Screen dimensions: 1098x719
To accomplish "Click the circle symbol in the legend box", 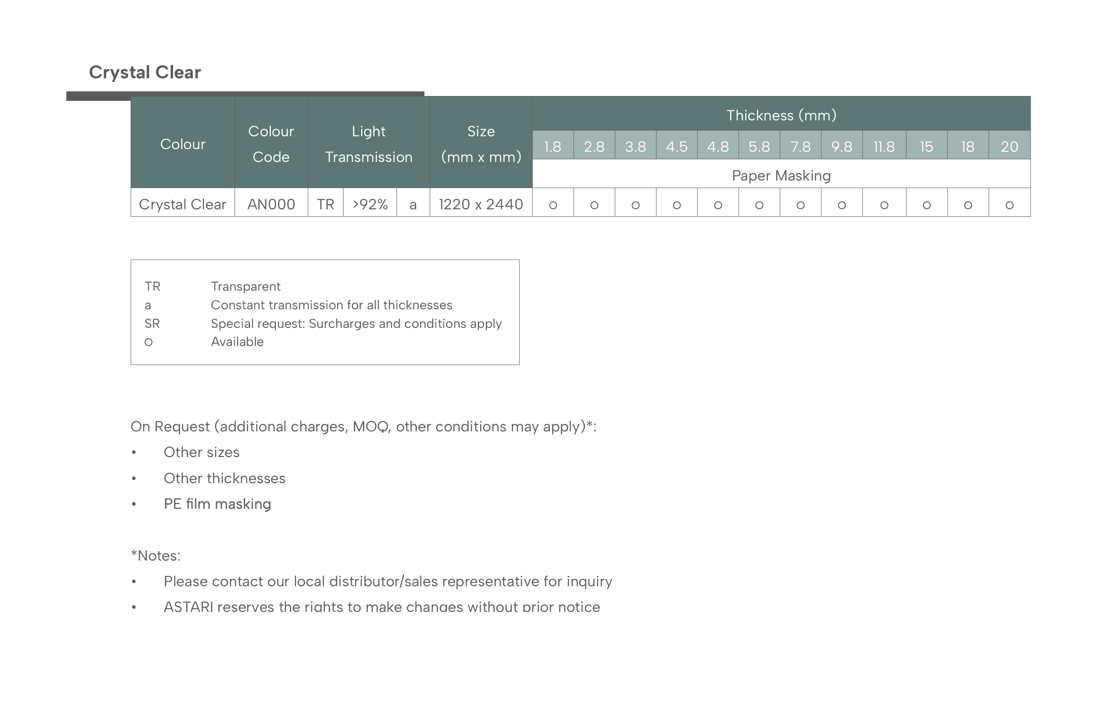I will point(148,342).
